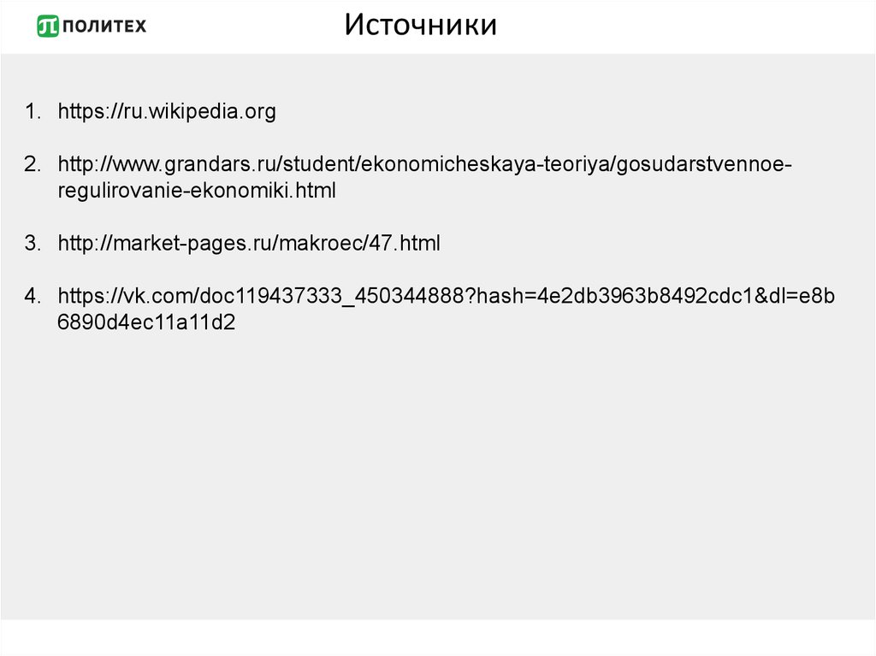The height and width of the screenshot is (656, 876).
Task: Select the Источники slide title
Action: click(421, 25)
